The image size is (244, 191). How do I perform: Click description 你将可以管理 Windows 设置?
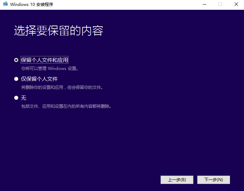point(50,69)
